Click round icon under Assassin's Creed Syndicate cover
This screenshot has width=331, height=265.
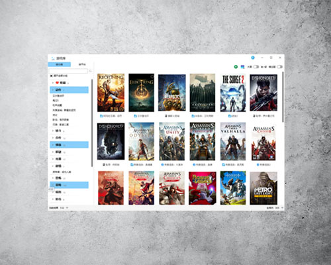coord(194,164)
